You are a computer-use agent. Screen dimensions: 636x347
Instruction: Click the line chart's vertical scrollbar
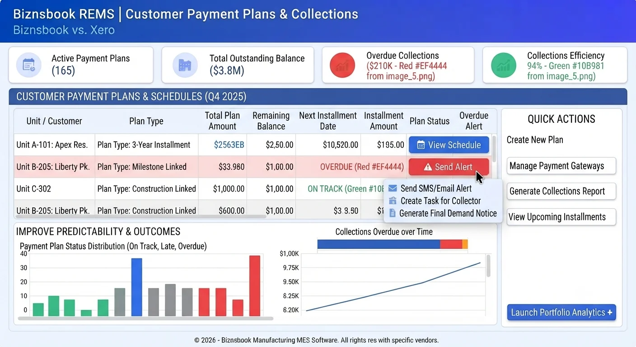488,266
